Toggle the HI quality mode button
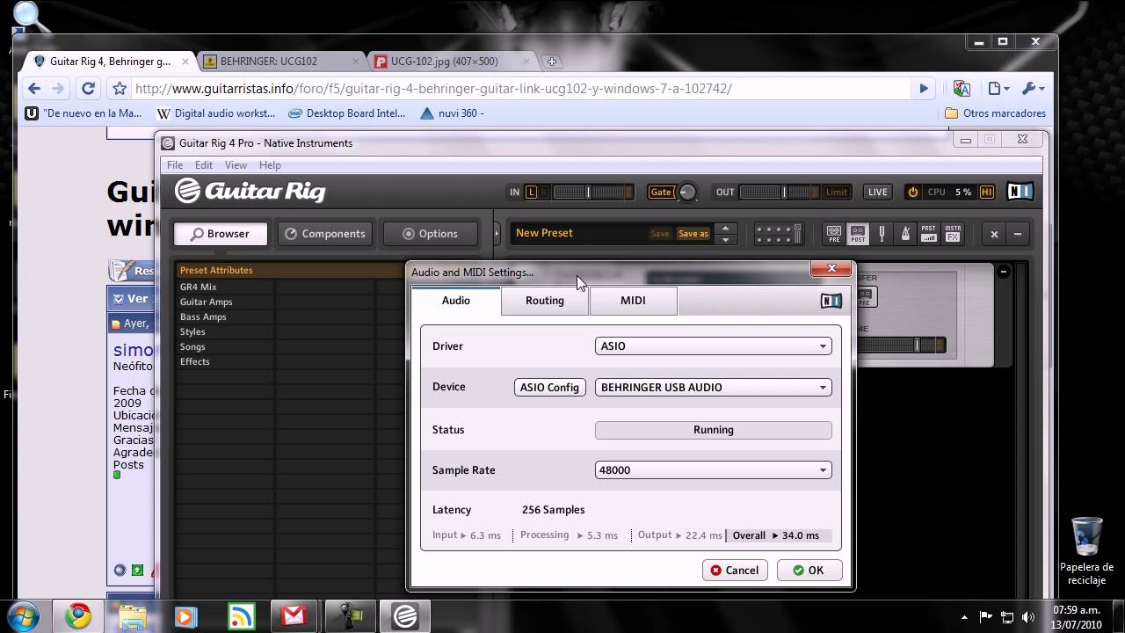 [x=986, y=192]
